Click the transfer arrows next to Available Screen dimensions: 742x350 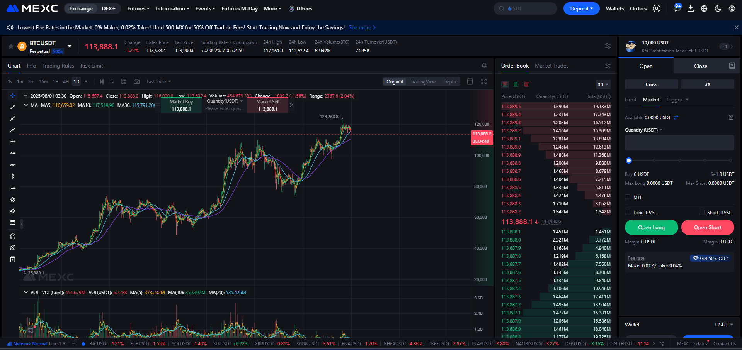(x=676, y=117)
